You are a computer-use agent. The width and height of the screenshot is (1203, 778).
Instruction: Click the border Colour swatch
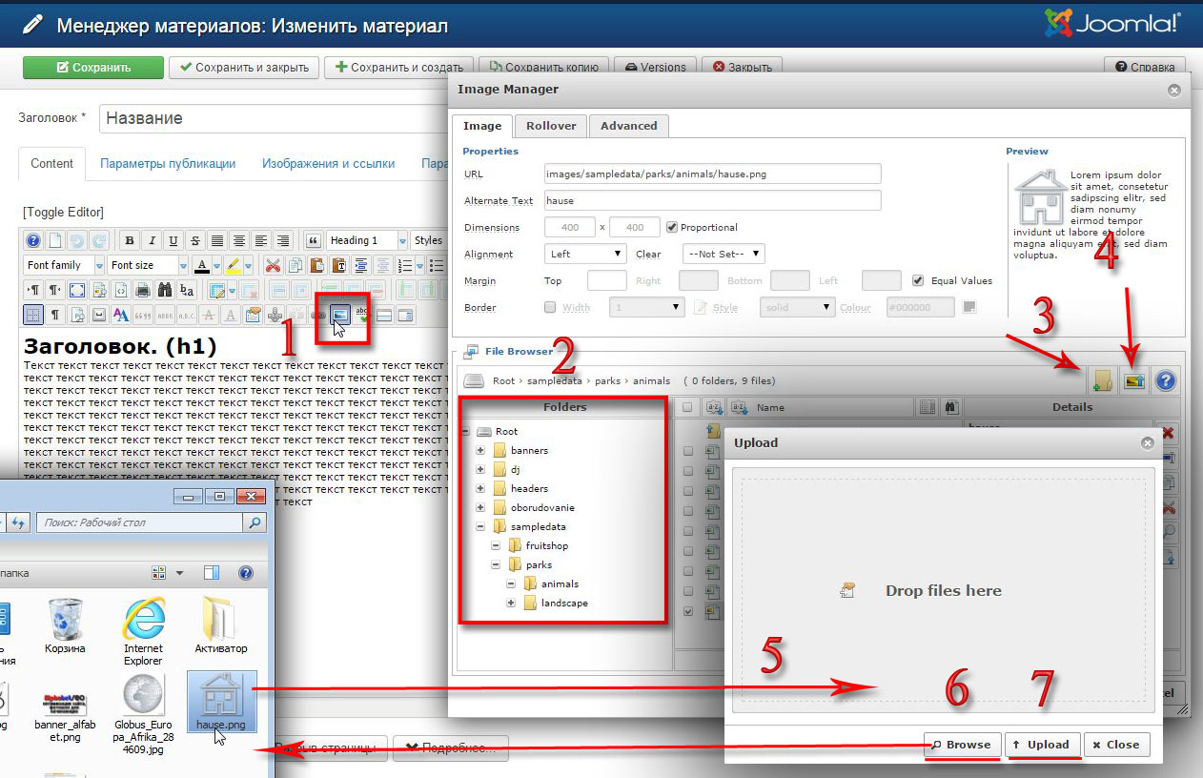[x=969, y=307]
